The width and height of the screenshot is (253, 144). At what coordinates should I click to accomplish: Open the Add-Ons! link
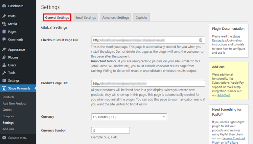point(223,95)
